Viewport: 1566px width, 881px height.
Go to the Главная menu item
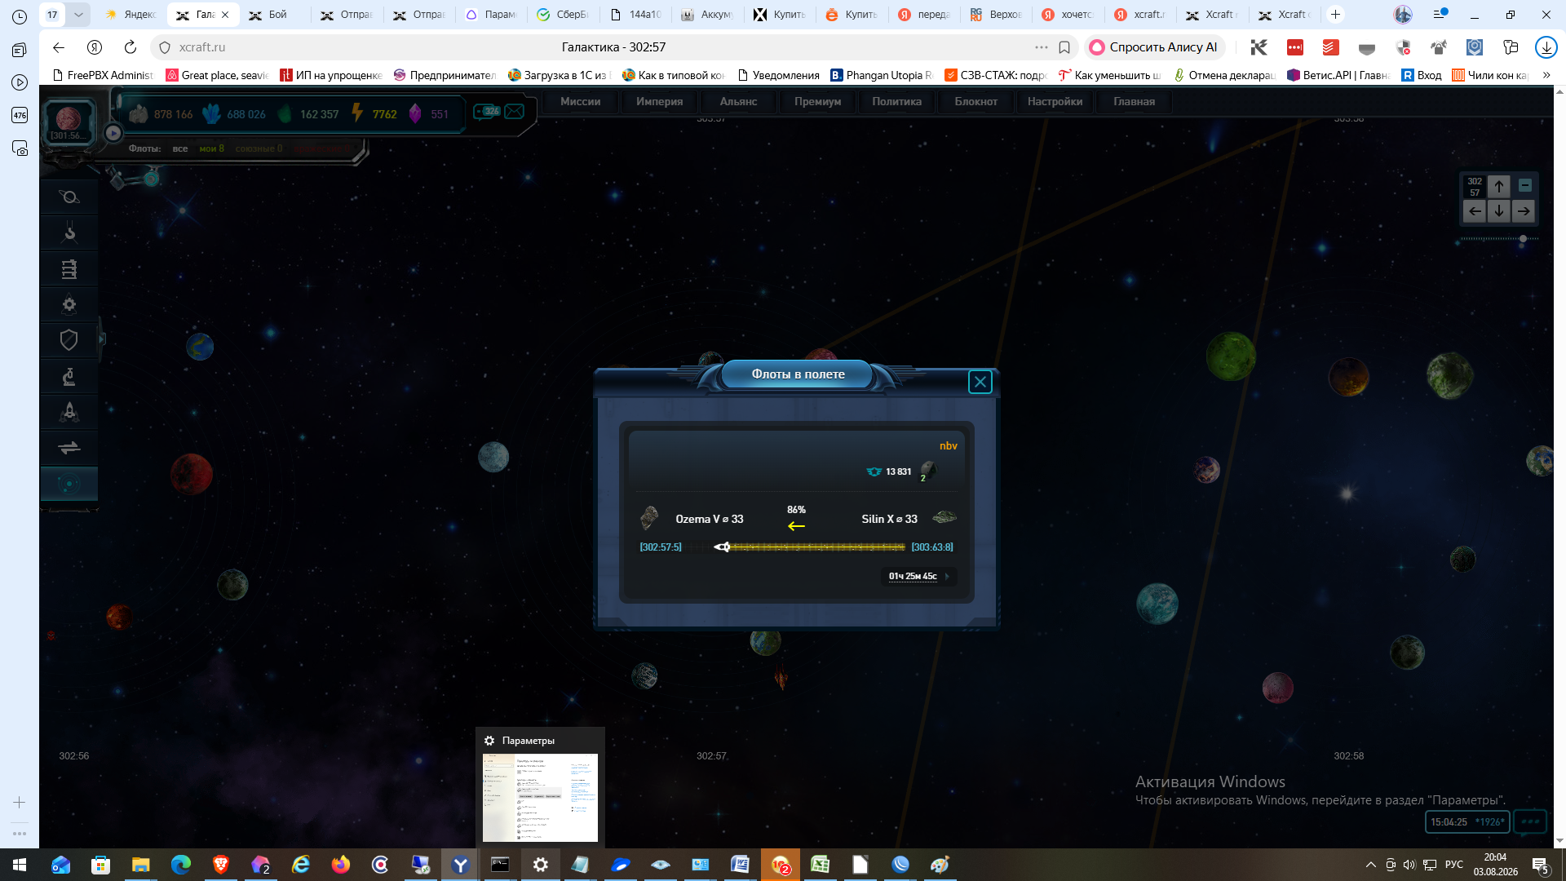click(1135, 102)
